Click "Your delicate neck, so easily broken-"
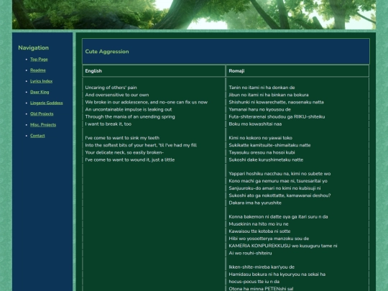This screenshot has width=388, height=291. click(x=124, y=152)
